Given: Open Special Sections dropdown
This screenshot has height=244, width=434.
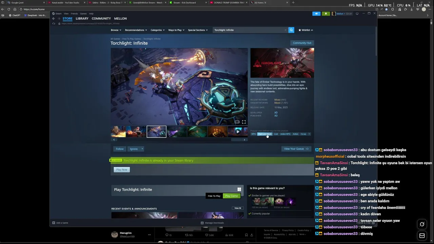Looking at the screenshot, I should 198,30.
